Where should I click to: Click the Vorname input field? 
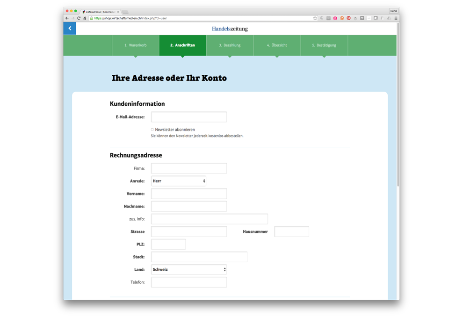click(189, 194)
